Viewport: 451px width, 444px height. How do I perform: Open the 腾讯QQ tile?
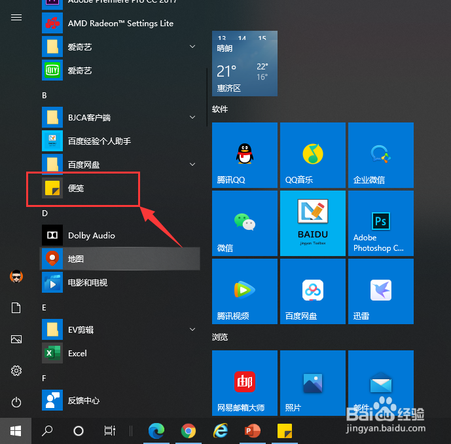click(245, 155)
